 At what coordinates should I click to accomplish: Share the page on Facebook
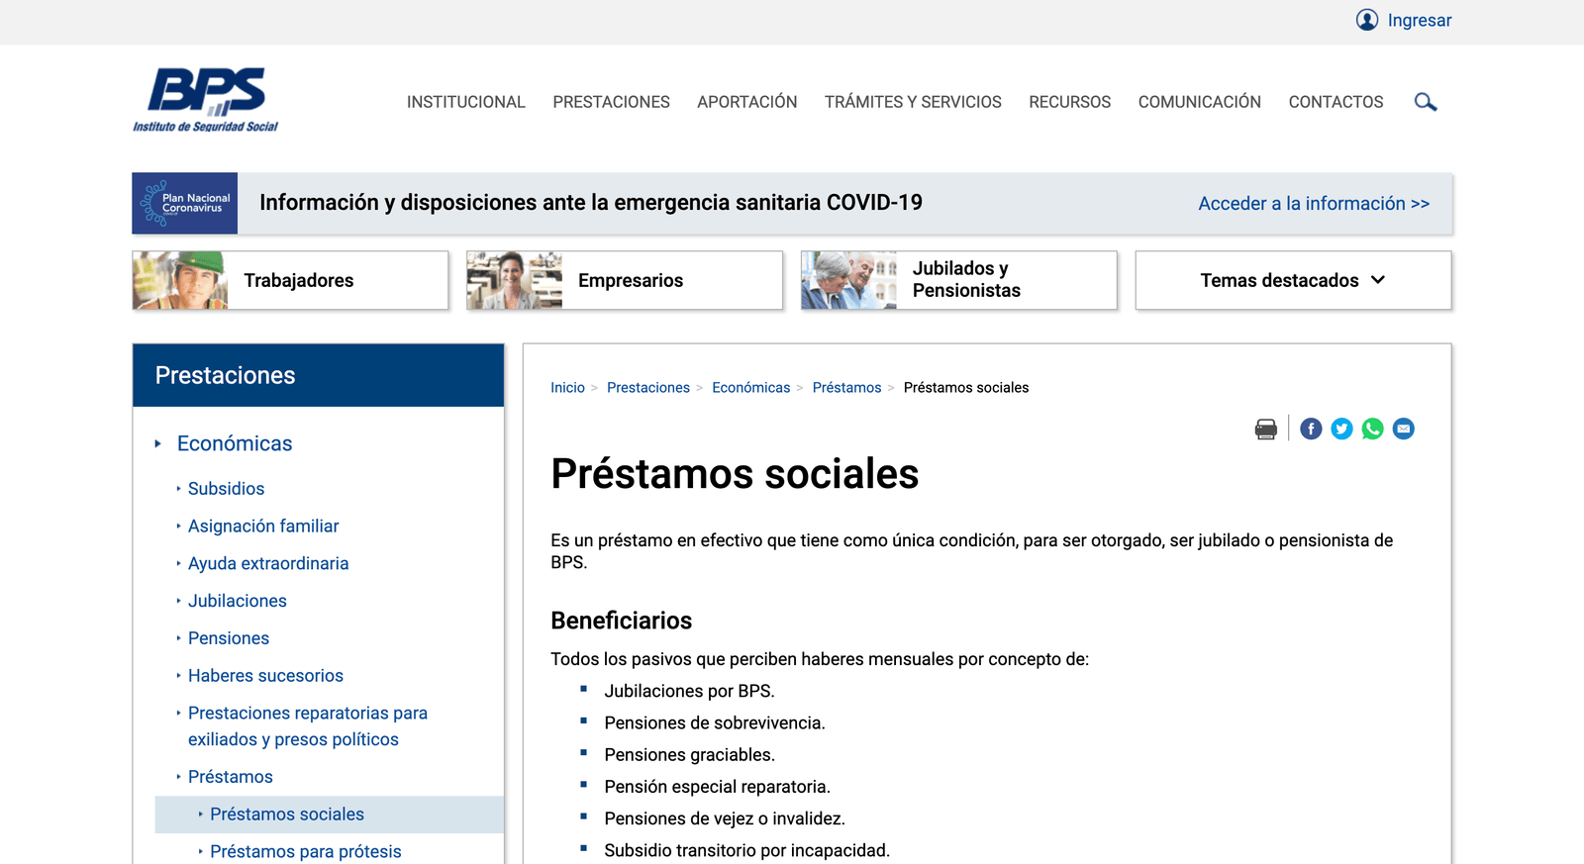pyautogui.click(x=1311, y=429)
